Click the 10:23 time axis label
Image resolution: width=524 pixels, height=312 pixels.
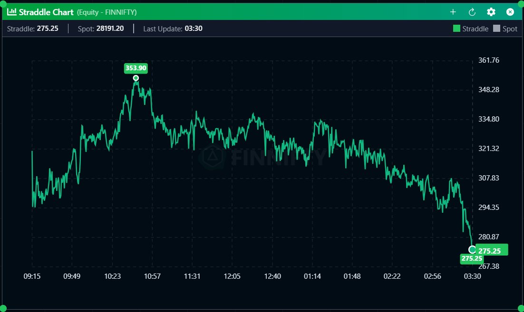tap(112, 276)
